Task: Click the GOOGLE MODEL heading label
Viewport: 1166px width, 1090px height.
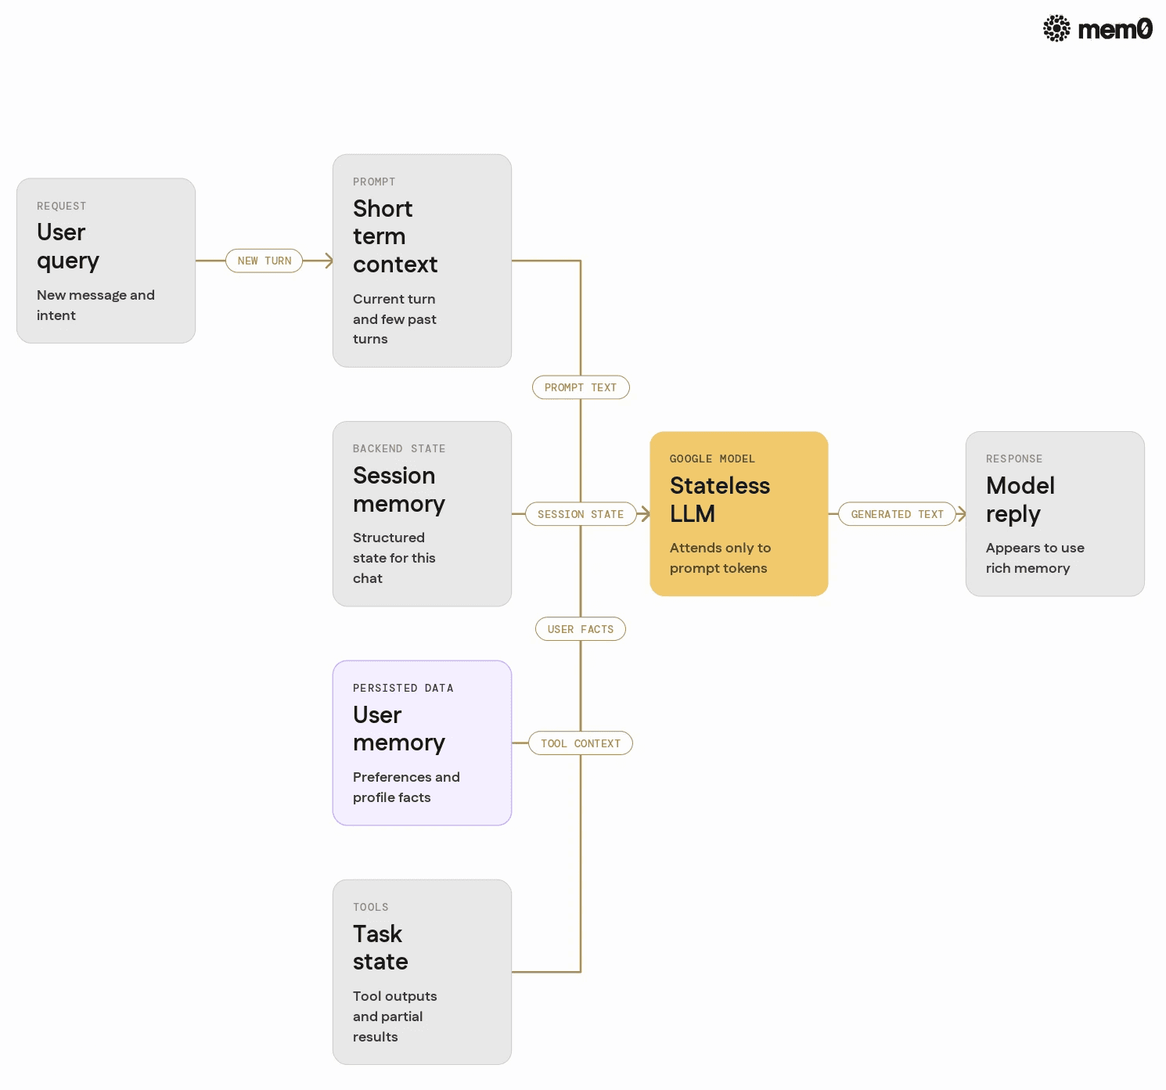Action: point(712,459)
